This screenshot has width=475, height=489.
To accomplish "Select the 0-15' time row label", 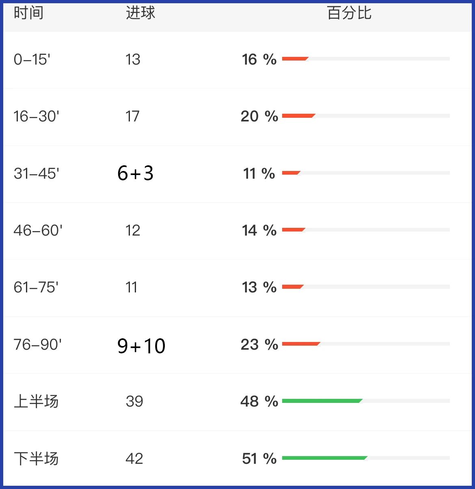I will pyautogui.click(x=32, y=60).
